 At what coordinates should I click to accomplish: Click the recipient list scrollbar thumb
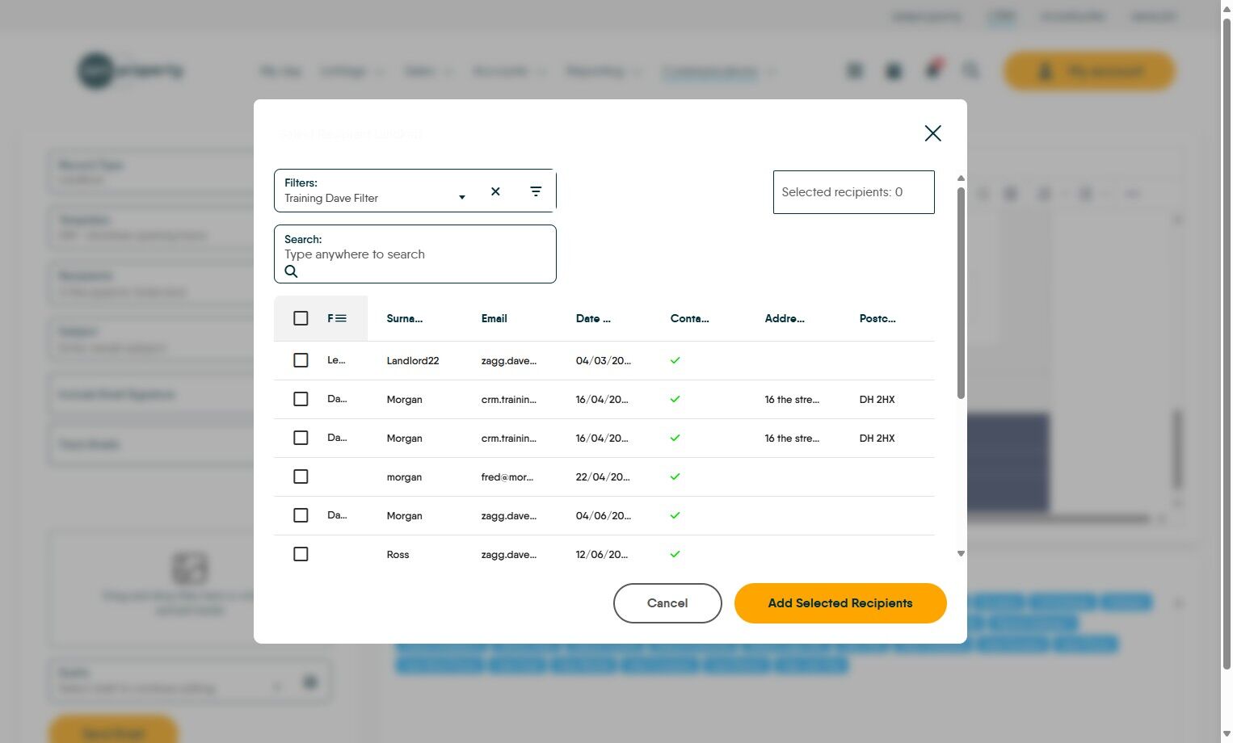click(x=961, y=292)
